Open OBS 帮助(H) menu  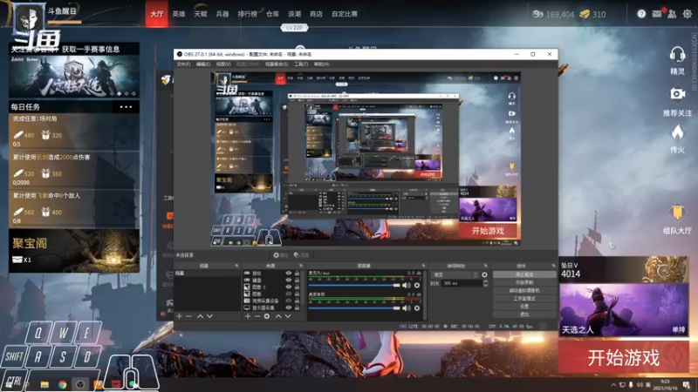click(x=321, y=64)
